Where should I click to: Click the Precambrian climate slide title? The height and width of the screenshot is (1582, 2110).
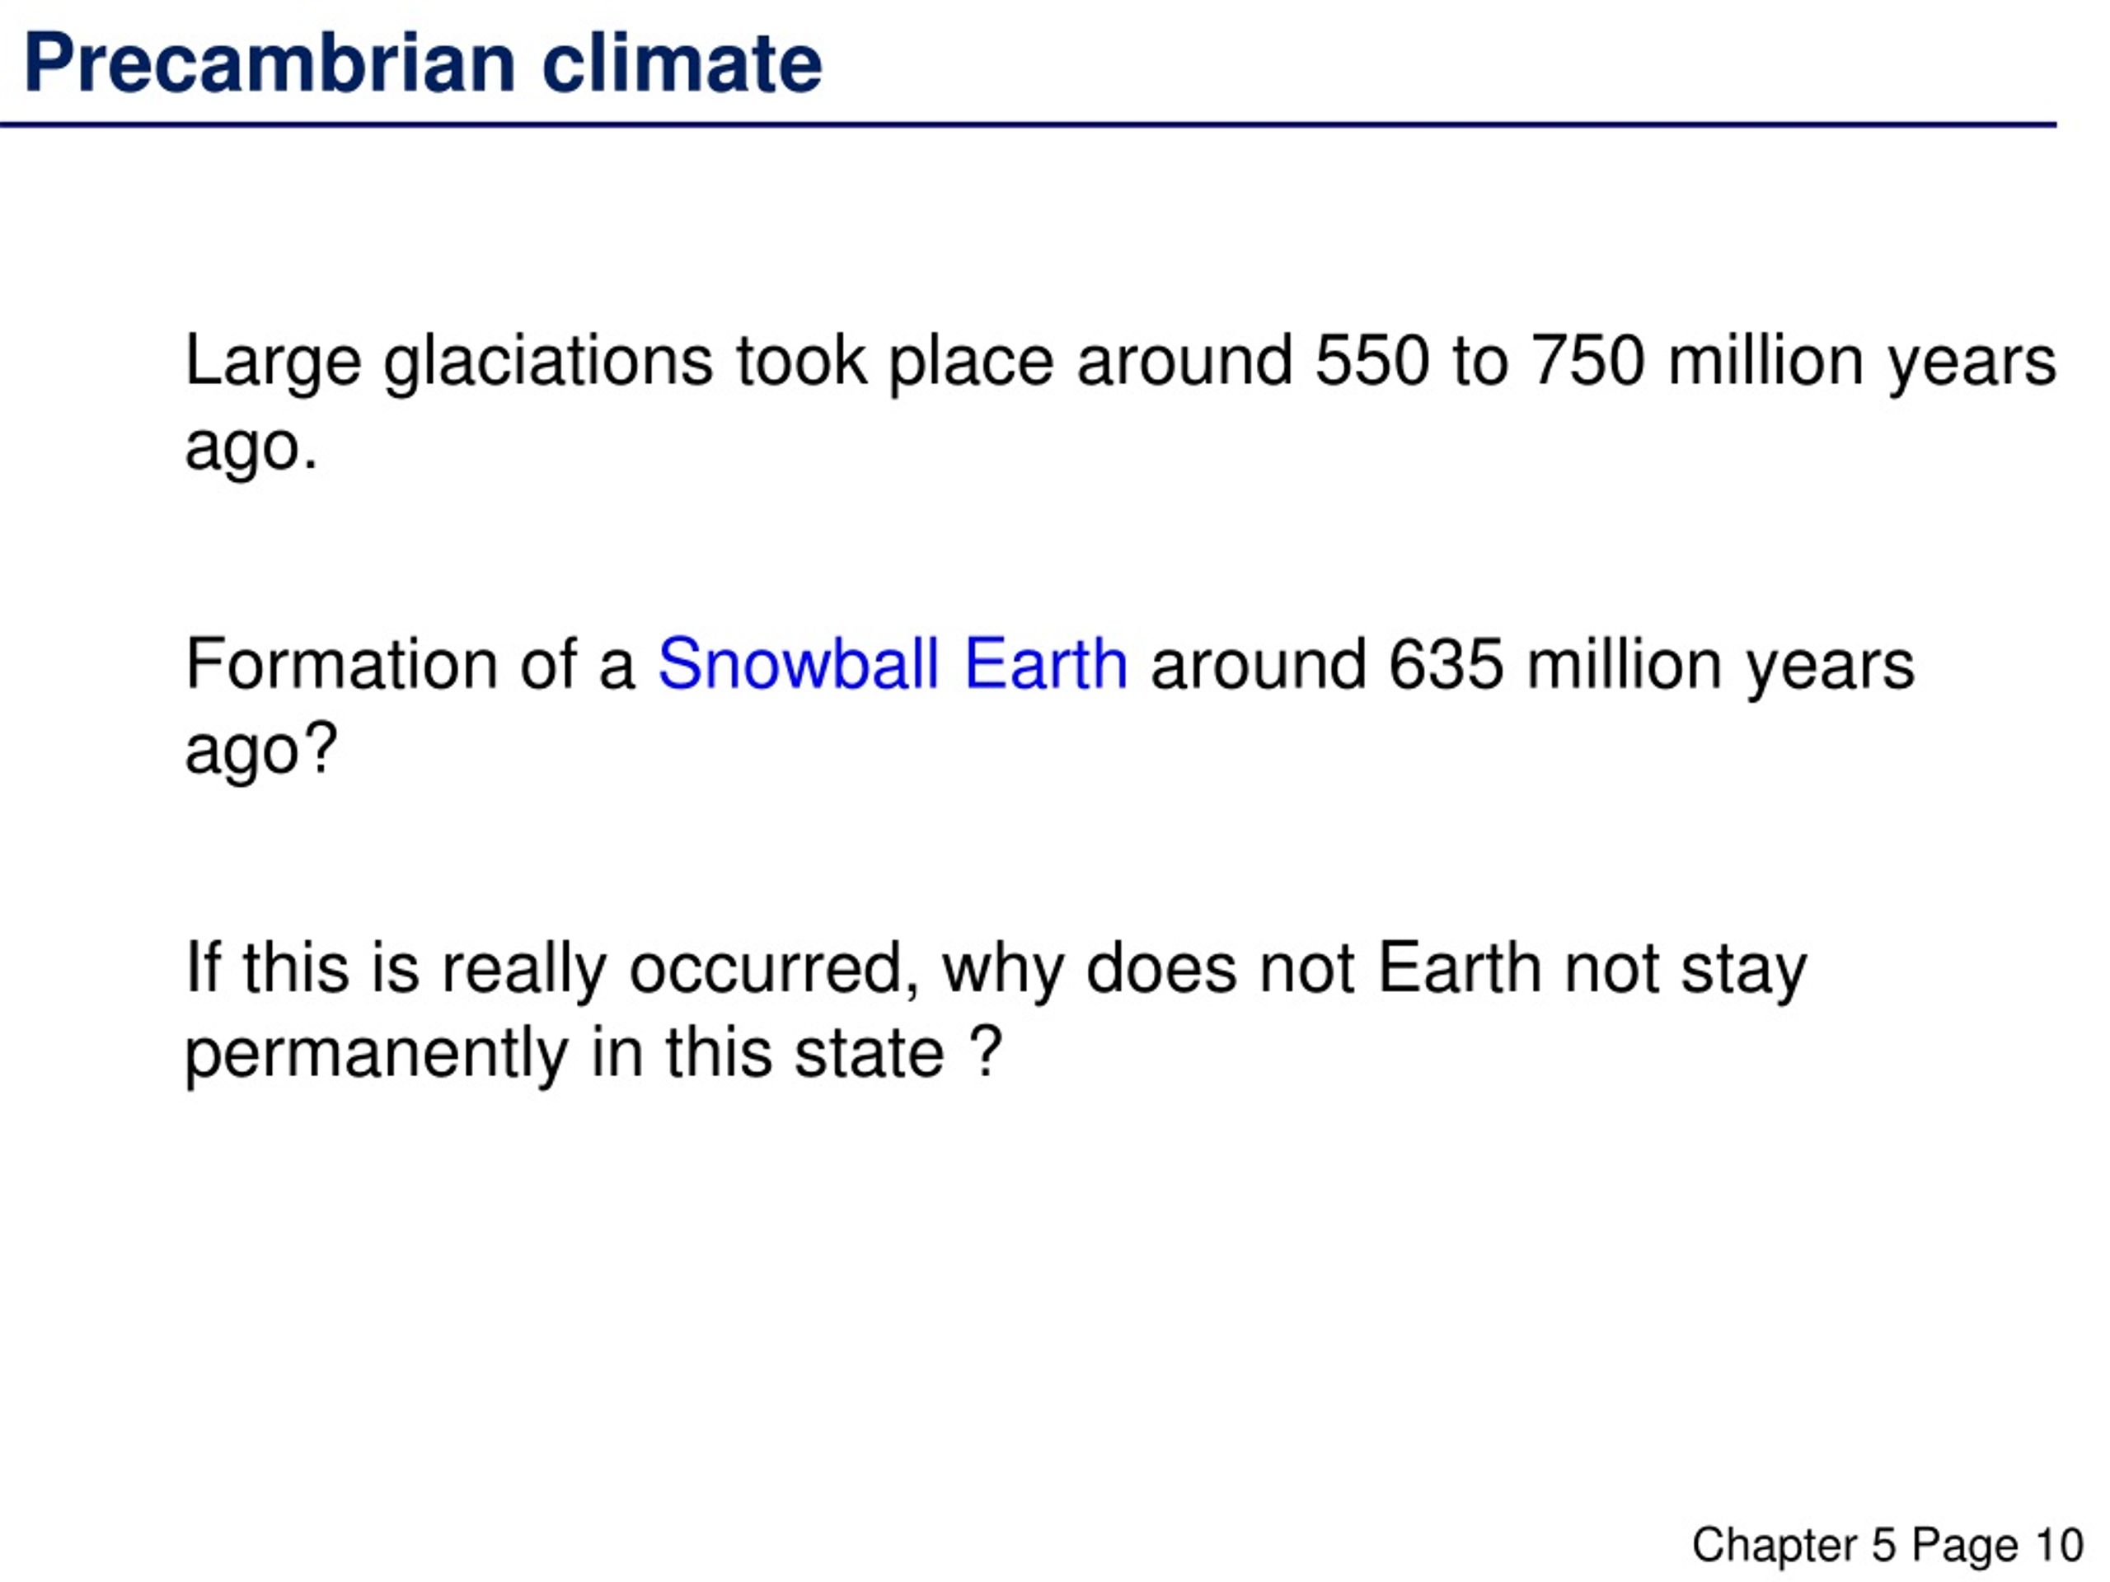tap(423, 64)
